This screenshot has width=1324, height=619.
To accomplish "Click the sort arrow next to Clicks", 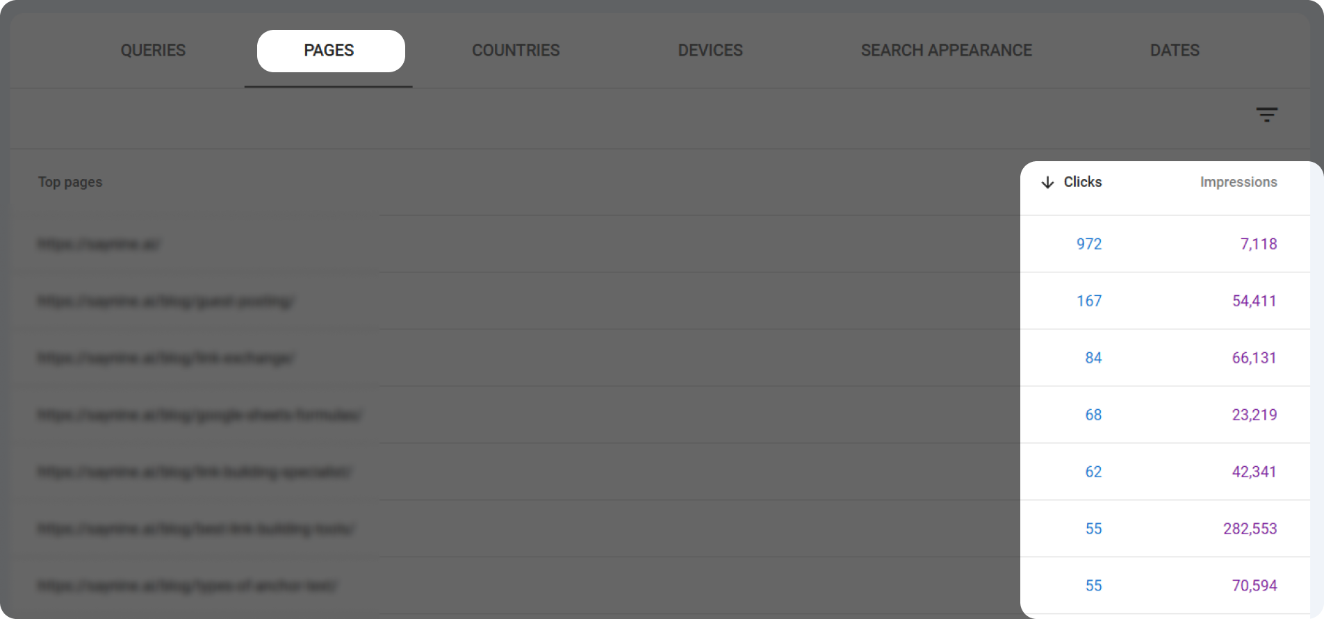I will 1047,182.
